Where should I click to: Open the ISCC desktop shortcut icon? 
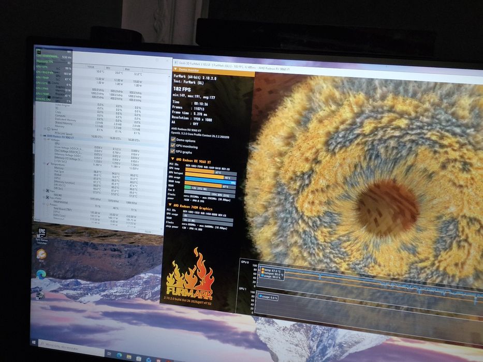coord(41,255)
